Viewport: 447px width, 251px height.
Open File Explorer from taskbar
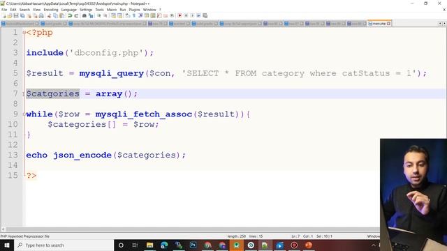[149, 245]
